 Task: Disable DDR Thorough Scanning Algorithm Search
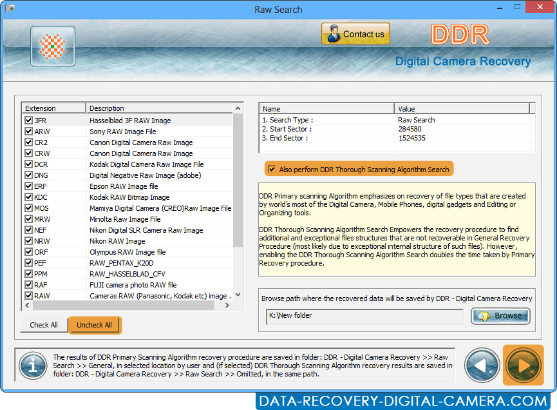272,169
